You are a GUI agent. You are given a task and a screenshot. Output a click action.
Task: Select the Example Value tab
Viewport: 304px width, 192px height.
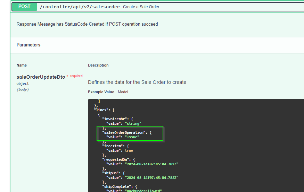coord(101,92)
